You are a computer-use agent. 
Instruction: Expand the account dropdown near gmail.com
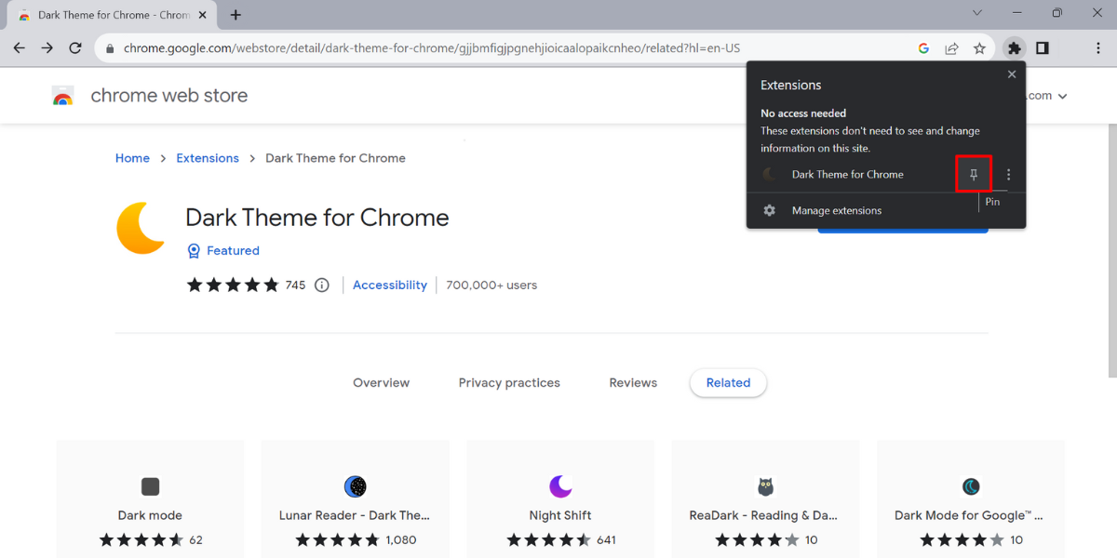pos(1062,95)
